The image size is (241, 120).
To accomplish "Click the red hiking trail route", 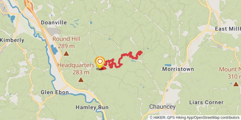I will pos(121,60).
